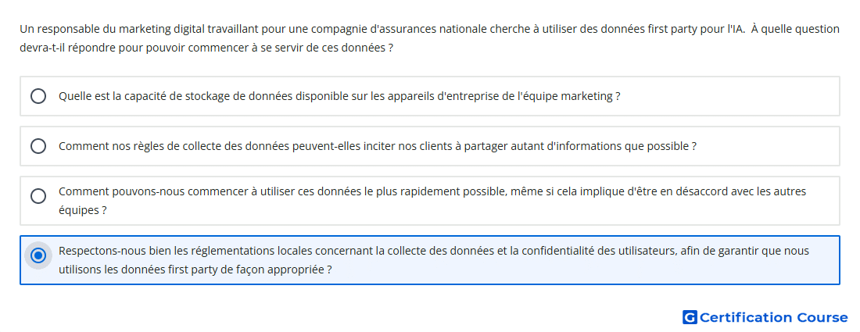The image size is (860, 332).
Task: Select the radio button for storage capacity answer
Action: [38, 96]
